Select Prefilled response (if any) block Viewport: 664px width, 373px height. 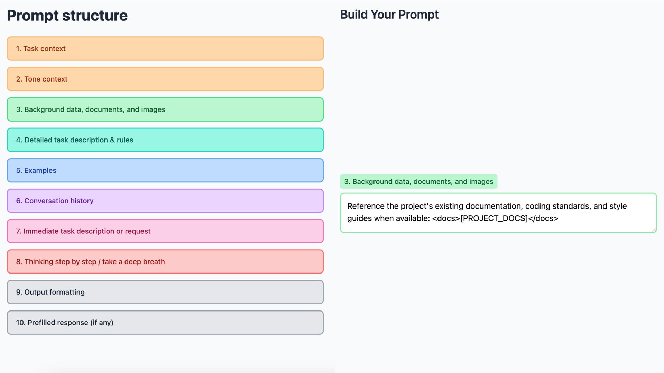coord(165,322)
